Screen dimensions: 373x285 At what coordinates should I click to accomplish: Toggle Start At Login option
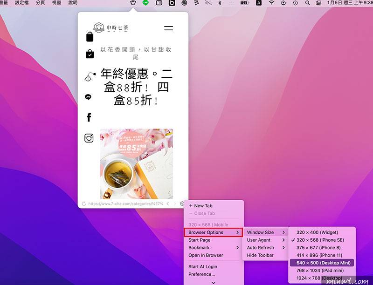pos(214,266)
